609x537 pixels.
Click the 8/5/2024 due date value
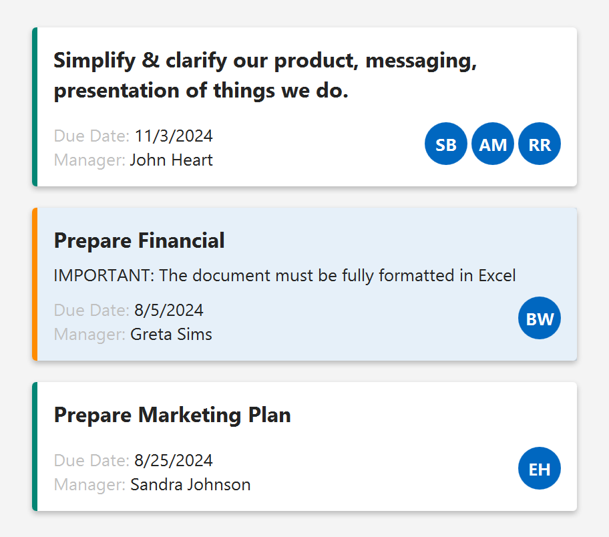click(x=169, y=310)
